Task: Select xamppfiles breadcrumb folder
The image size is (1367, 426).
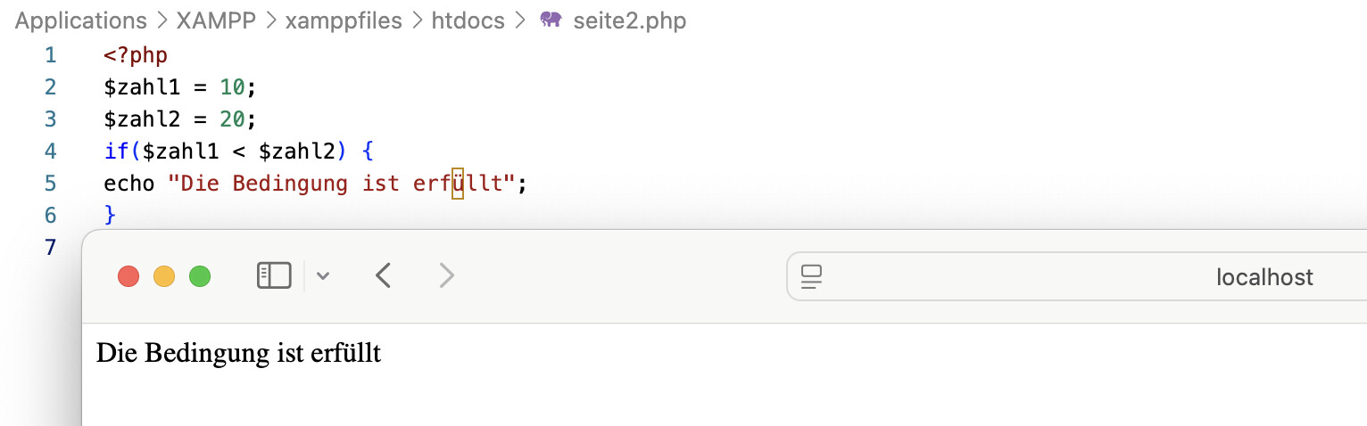Action: (344, 20)
